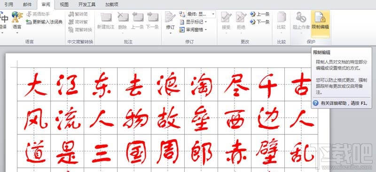The width and height of the screenshot is (376, 172).
Task: Click the 新建批注 icon
Action: pyautogui.click(x=106, y=17)
